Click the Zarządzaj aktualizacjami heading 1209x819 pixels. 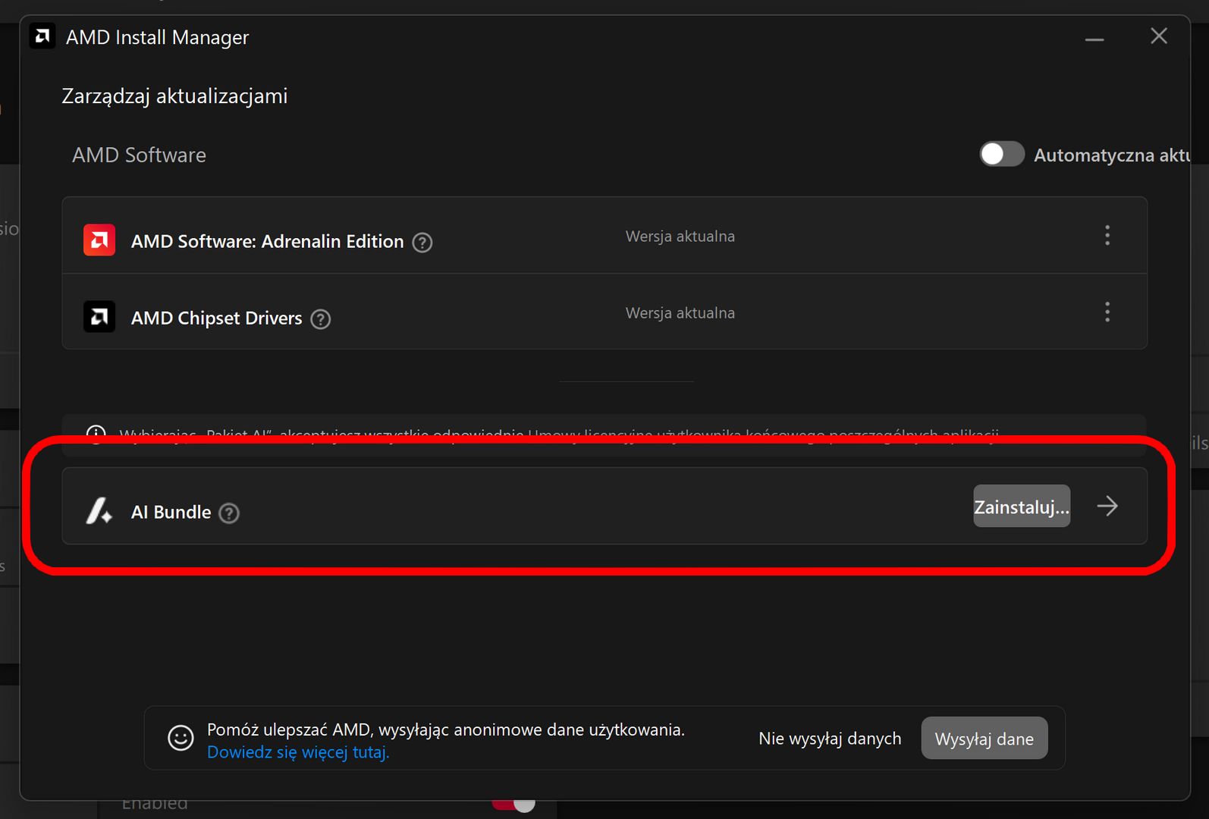click(174, 96)
